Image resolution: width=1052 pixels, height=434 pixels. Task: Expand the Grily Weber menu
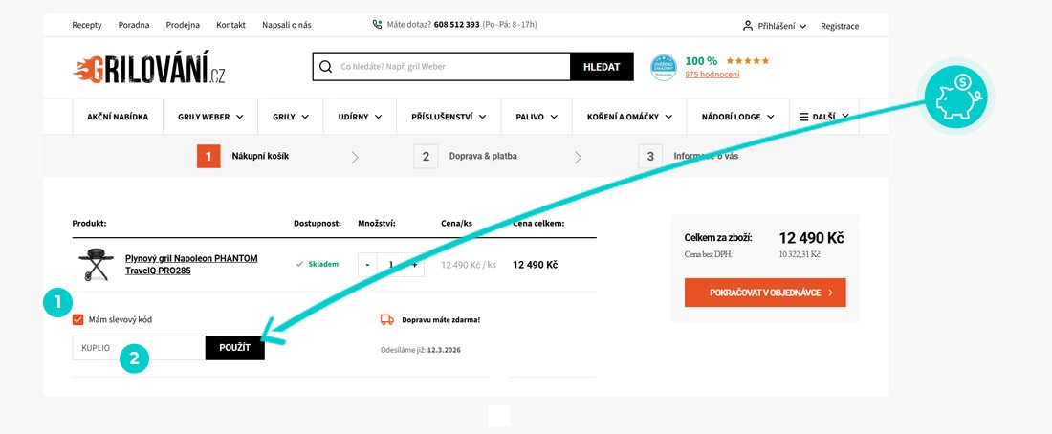coord(210,116)
